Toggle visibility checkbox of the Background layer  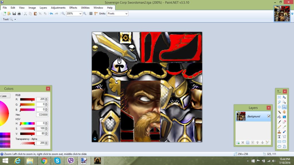(269, 116)
